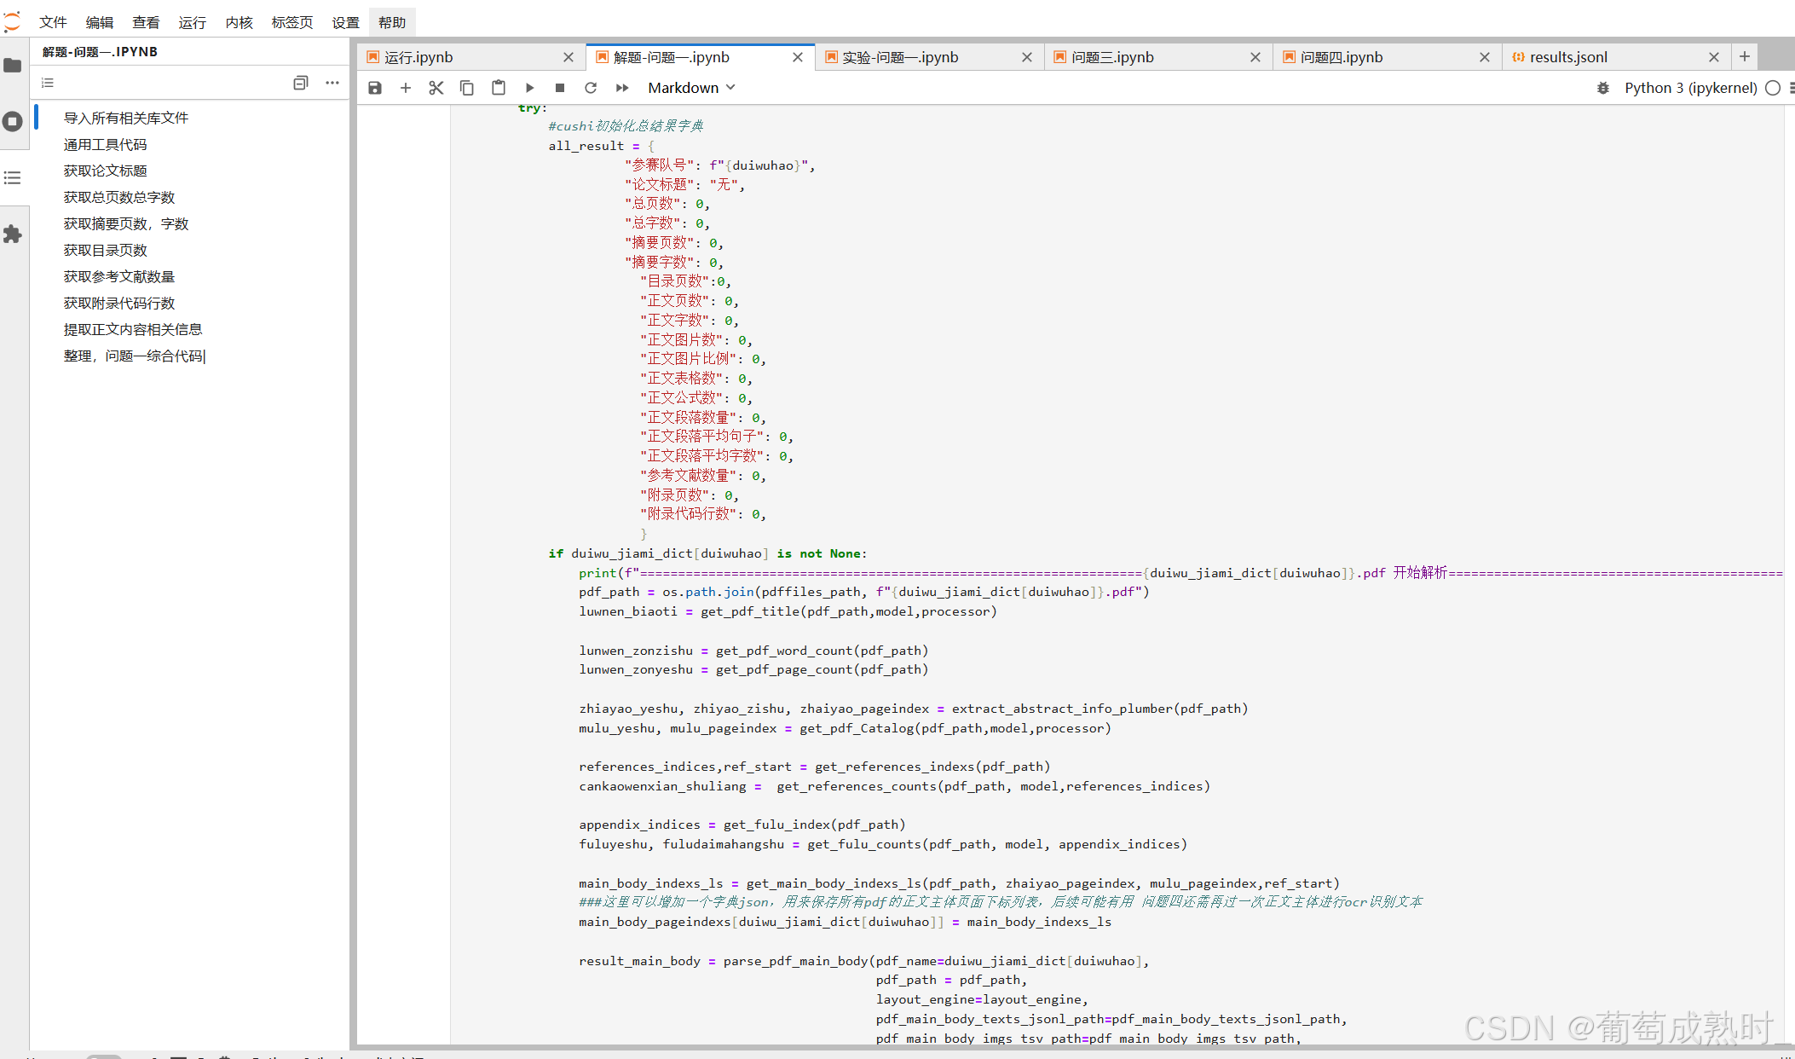
Task: Open the Markdown cell type dropdown
Action: (x=691, y=88)
